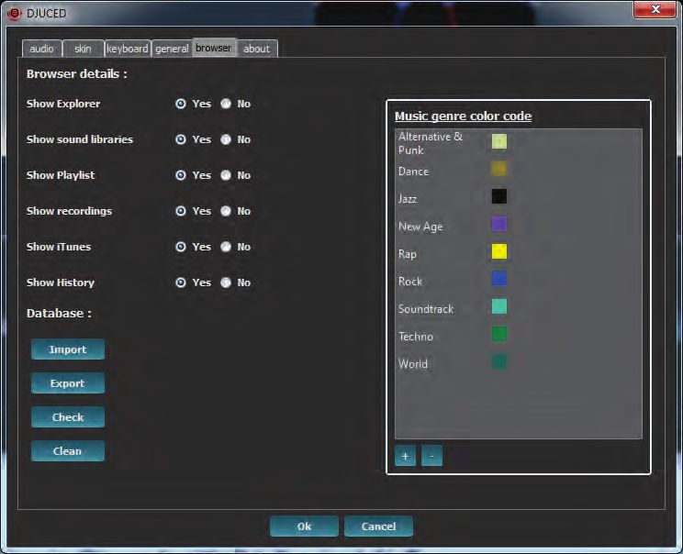Open the about tab
683x554 pixels.
(x=256, y=49)
